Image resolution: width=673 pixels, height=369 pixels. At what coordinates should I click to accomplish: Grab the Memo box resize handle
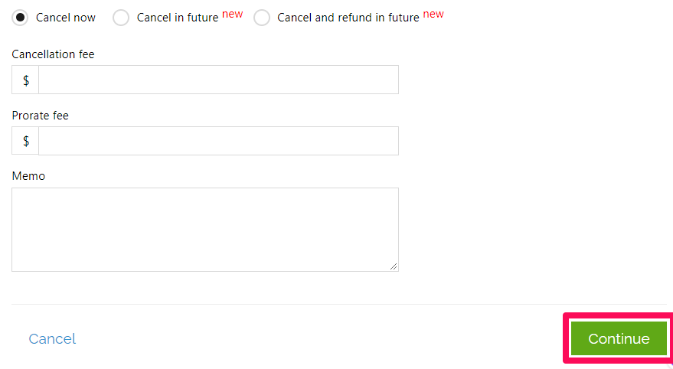coord(394,266)
